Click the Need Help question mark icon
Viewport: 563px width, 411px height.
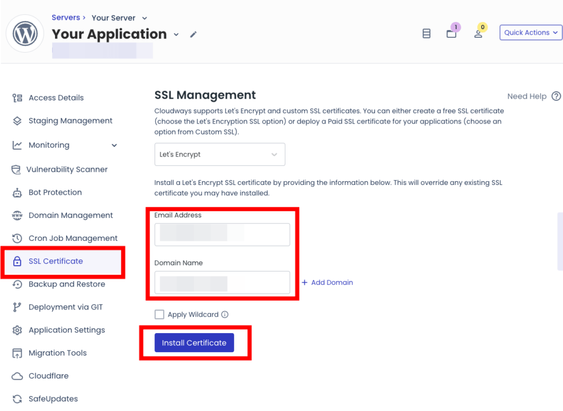(556, 96)
